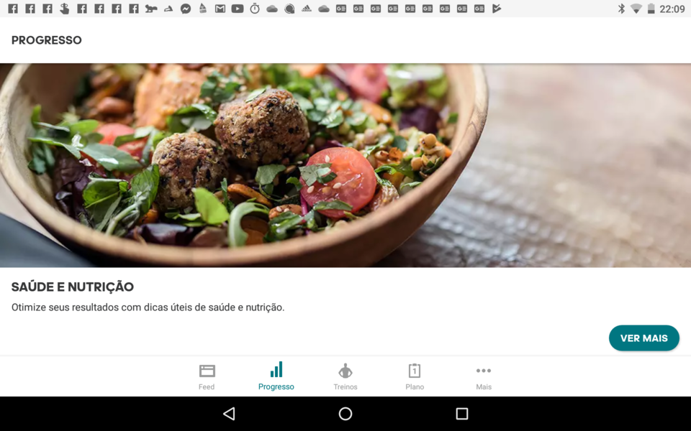691x431 pixels.
Task: Open the Mais three-dot menu icon
Action: (x=483, y=370)
